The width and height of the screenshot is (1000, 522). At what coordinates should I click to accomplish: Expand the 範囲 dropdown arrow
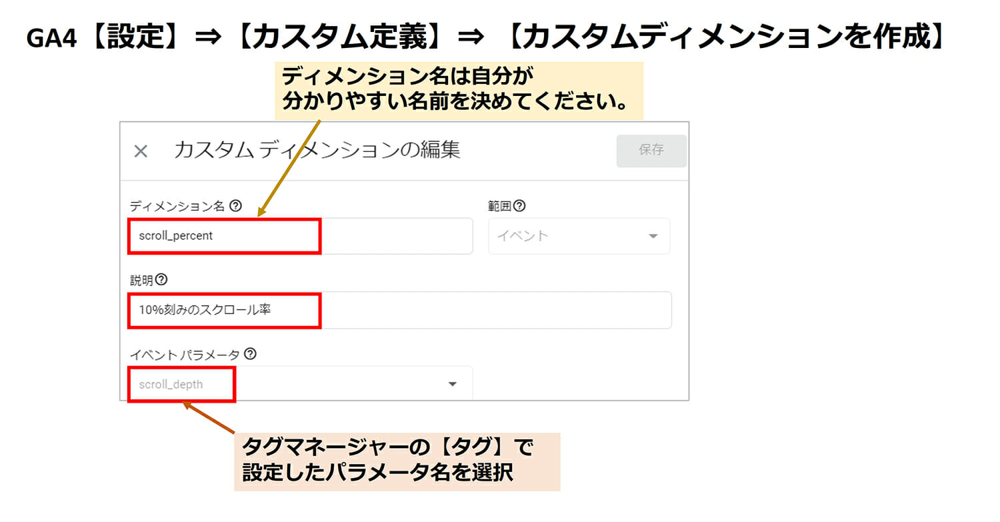coord(653,236)
